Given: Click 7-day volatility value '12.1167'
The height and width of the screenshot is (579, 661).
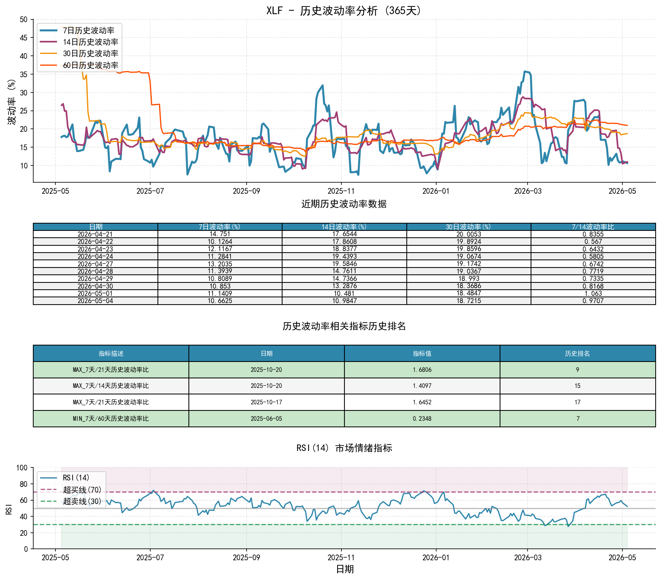Looking at the screenshot, I should point(220,249).
